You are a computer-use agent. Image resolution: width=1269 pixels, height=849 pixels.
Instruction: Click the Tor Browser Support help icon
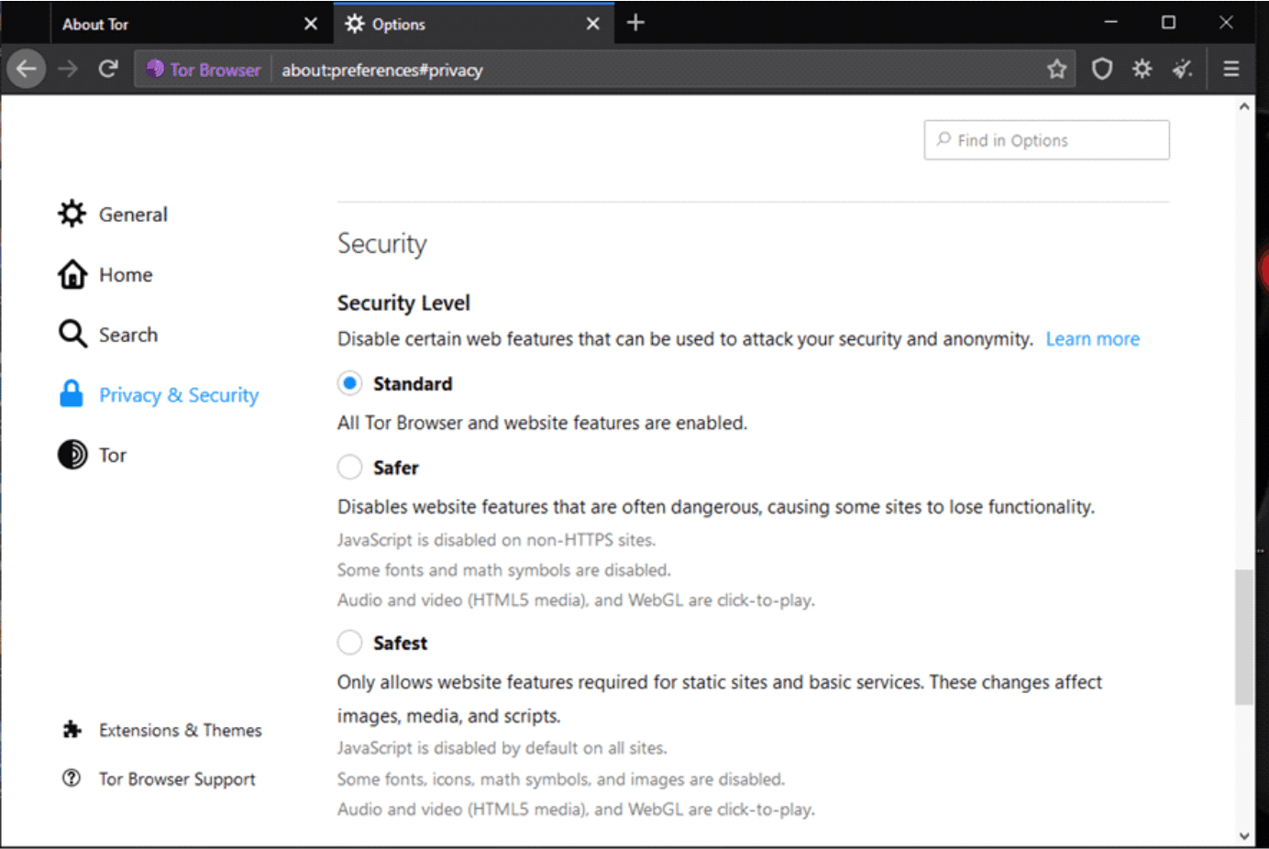tap(72, 778)
